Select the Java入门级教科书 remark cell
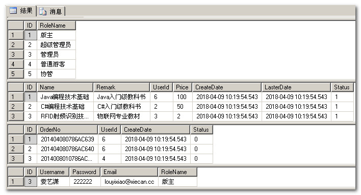The image size is (361, 195). pyautogui.click(x=122, y=97)
